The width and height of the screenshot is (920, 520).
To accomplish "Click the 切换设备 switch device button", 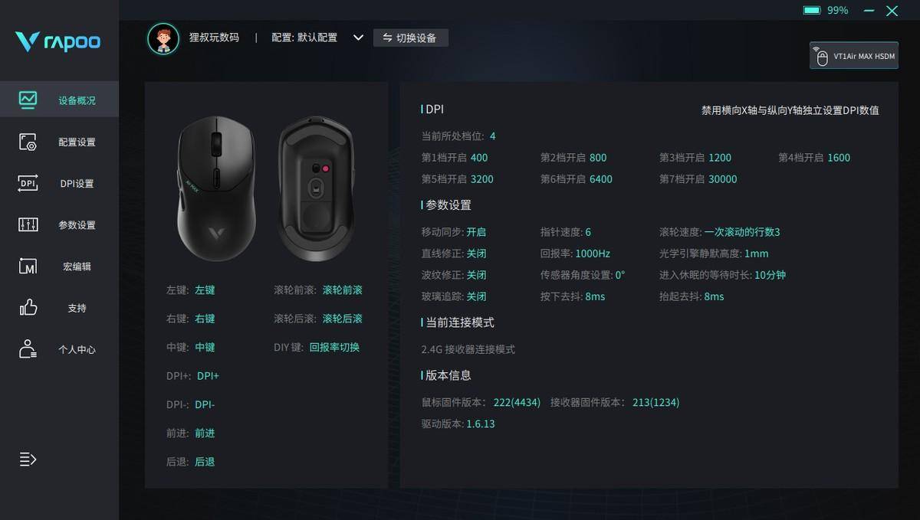I will tap(411, 38).
